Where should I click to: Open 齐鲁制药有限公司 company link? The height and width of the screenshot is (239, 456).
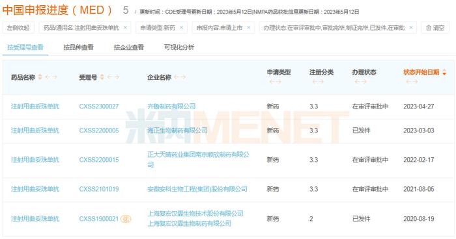171,107
